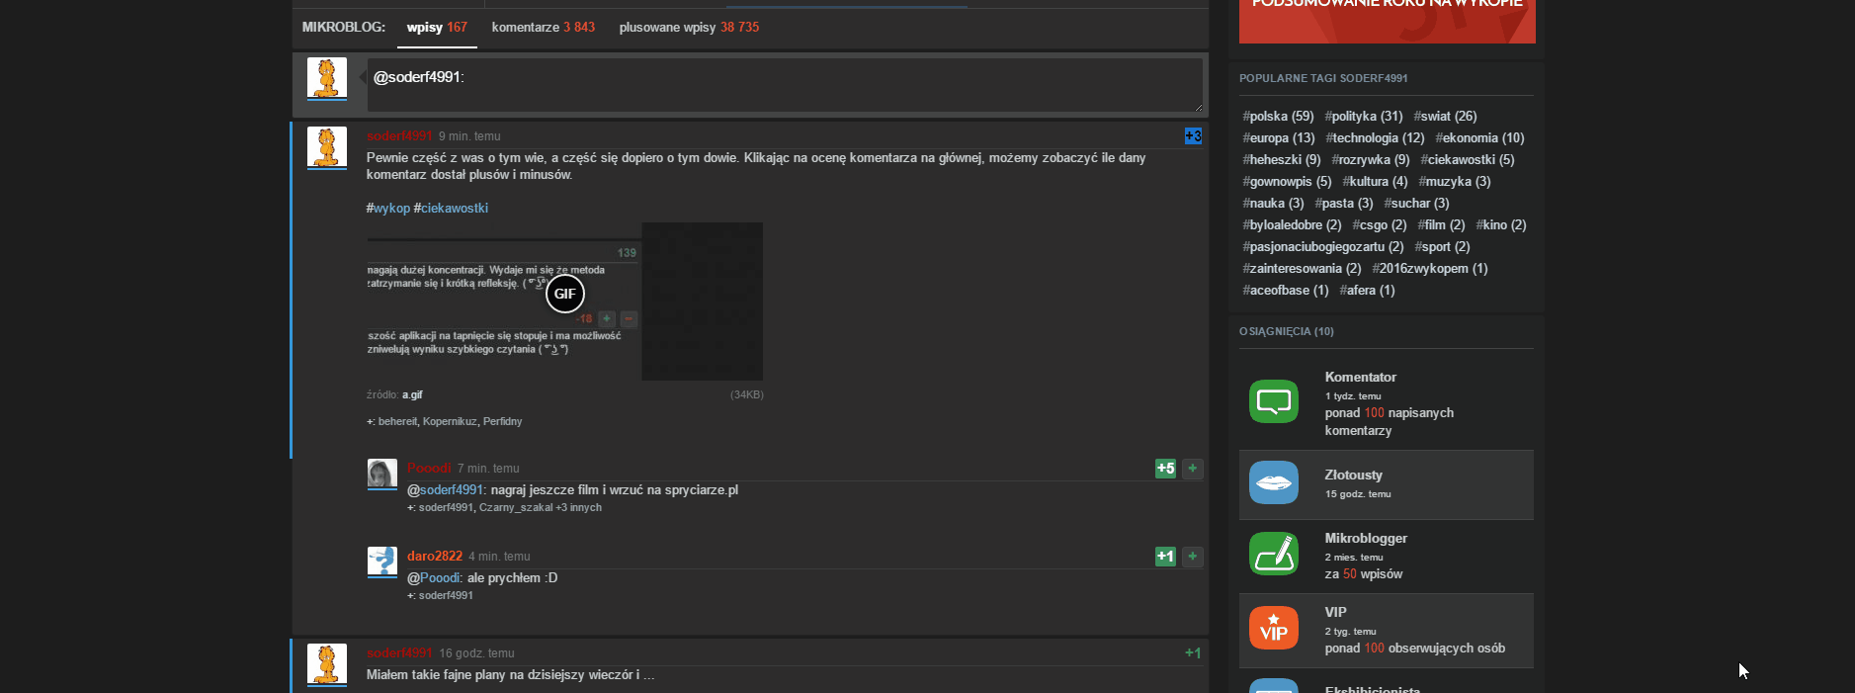The width and height of the screenshot is (1855, 693).
Task: Expand truncated post 'Miałem takie fajne plany'
Action: (x=647, y=675)
